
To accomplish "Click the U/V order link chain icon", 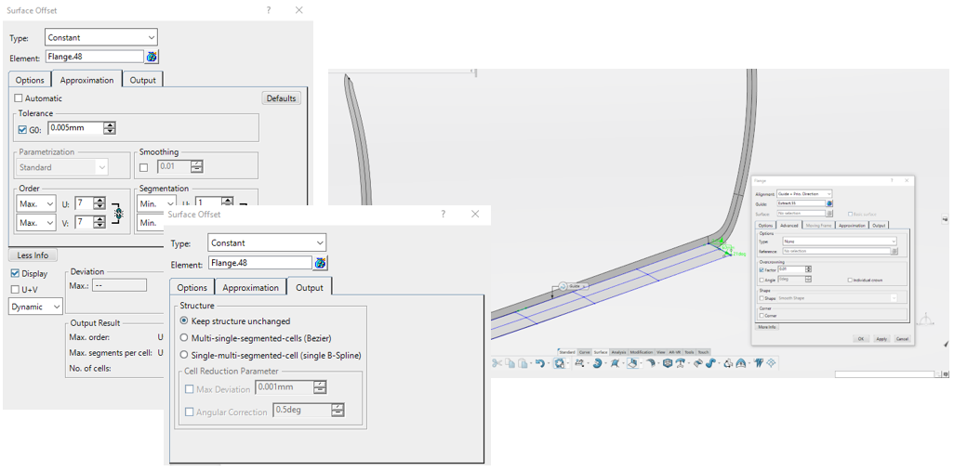I will 118,214.
